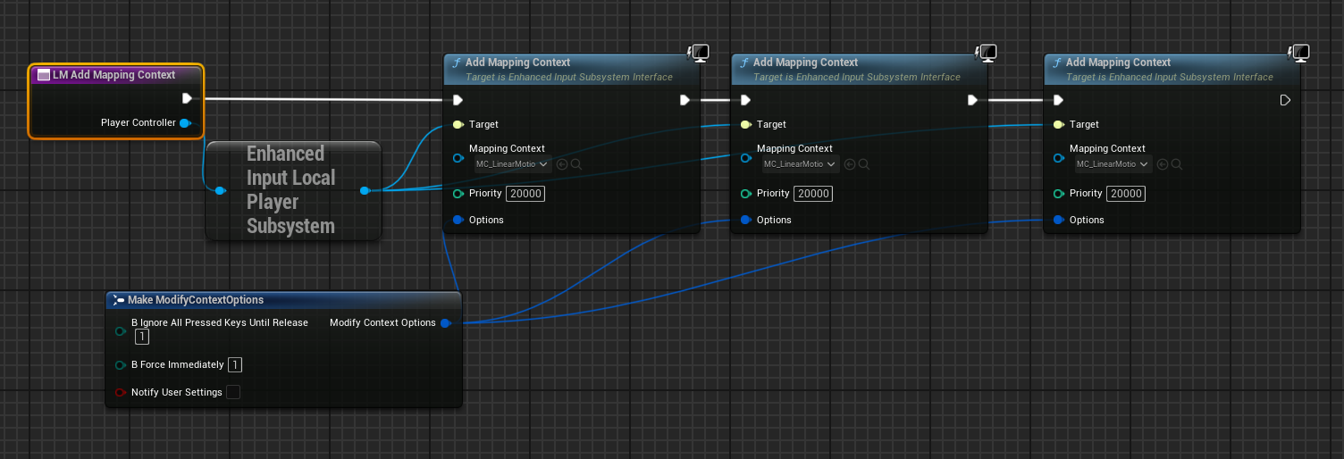Click client-only monitor icon on middle Add Mapping Context
1344x459 pixels.
point(987,54)
